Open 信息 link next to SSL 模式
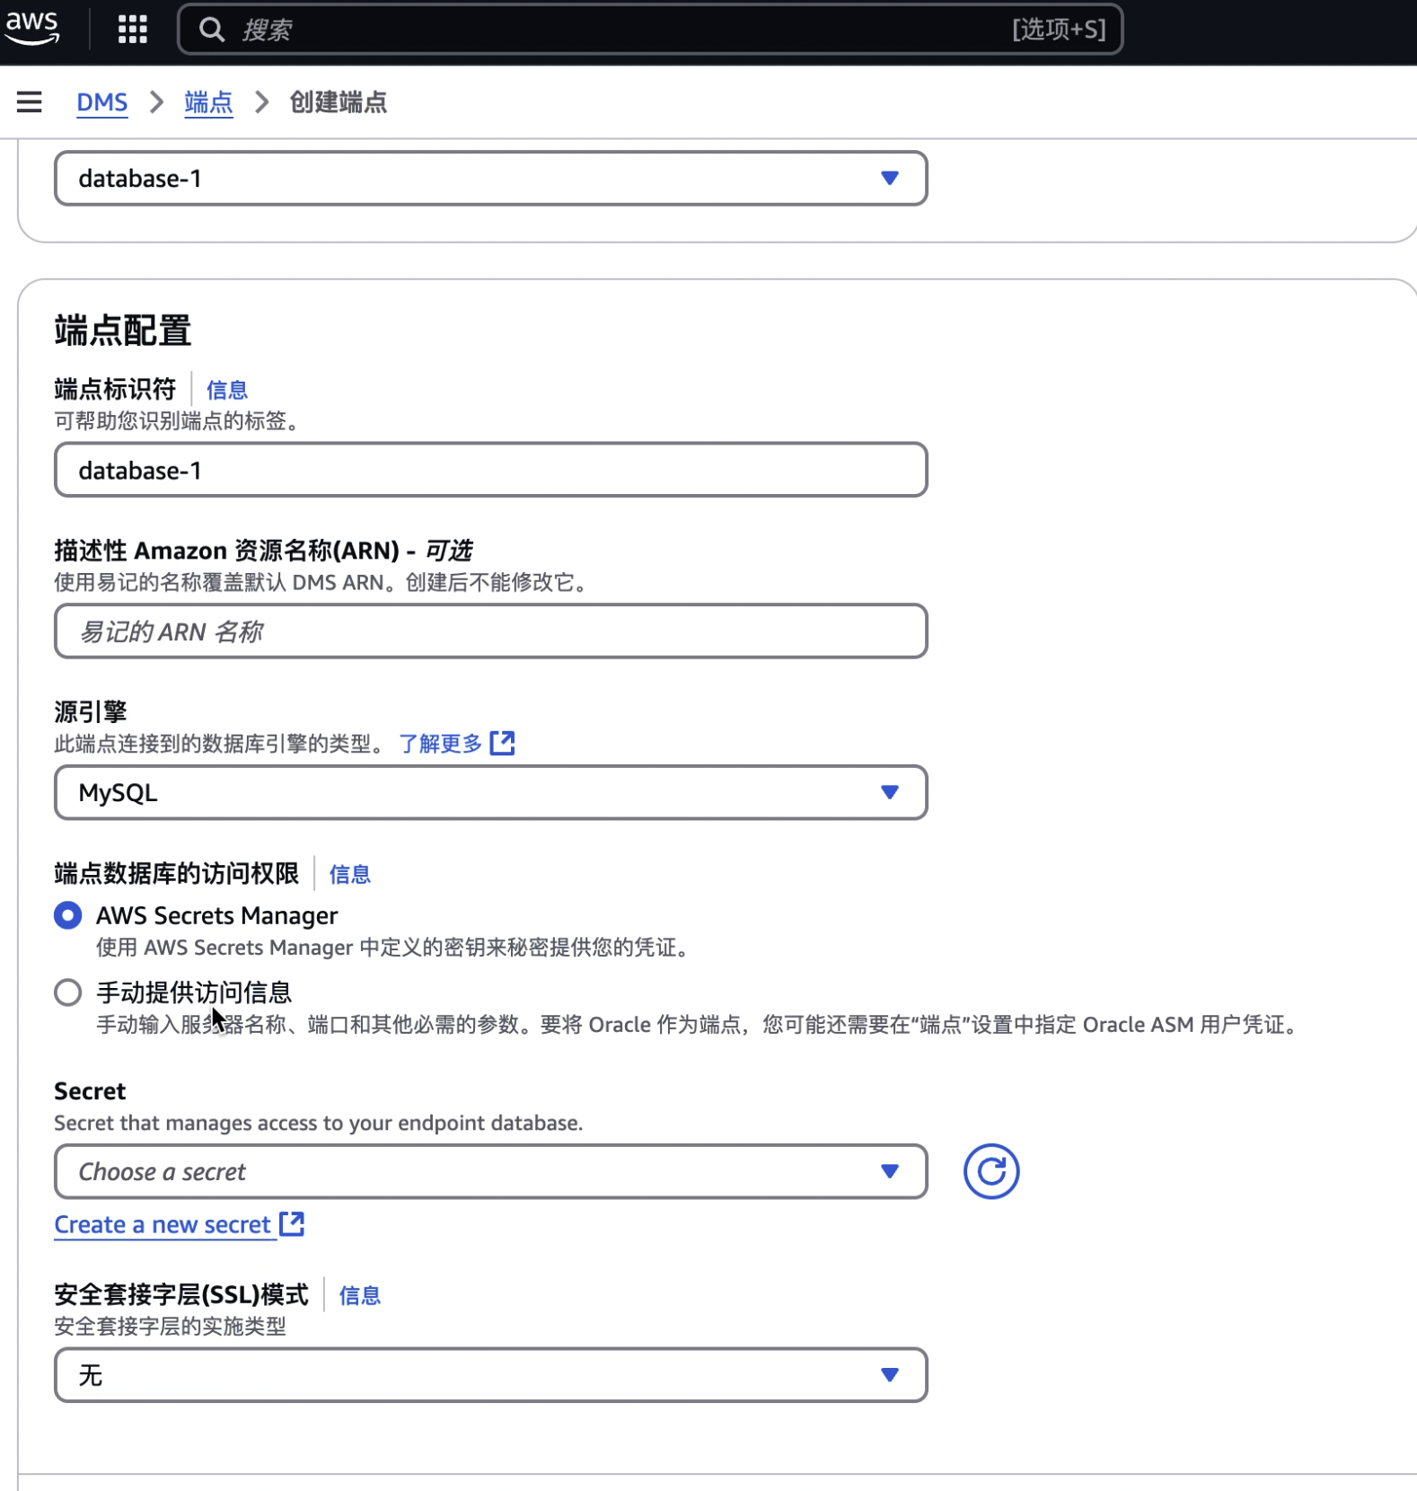1417x1491 pixels. [360, 1295]
